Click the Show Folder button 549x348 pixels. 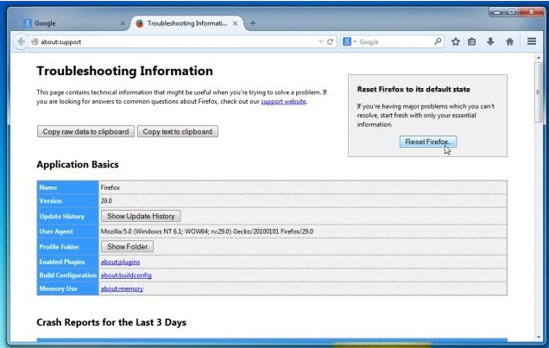[127, 246]
